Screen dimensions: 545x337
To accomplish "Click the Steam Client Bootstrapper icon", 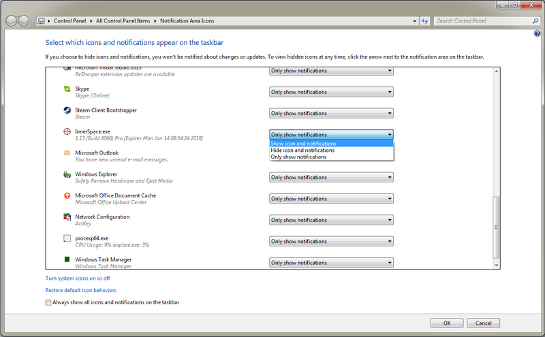I will point(67,110).
